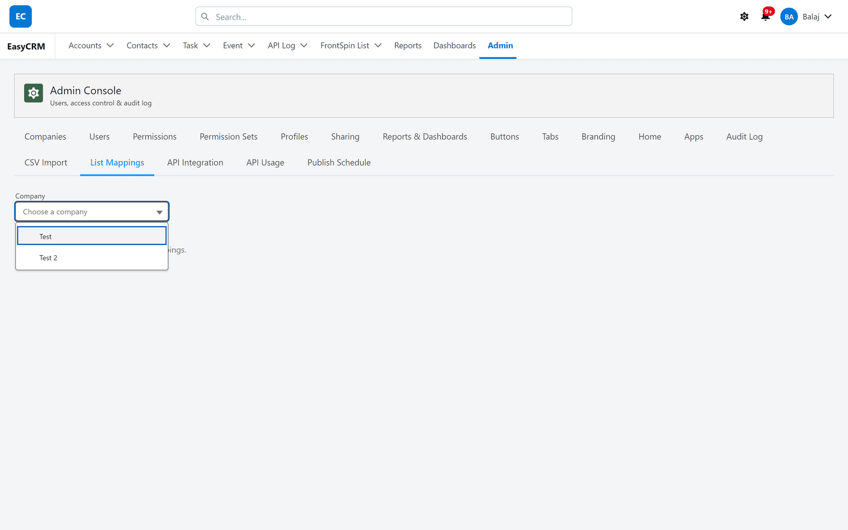Open the Branding tab
This screenshot has height=530, width=848.
(x=598, y=136)
